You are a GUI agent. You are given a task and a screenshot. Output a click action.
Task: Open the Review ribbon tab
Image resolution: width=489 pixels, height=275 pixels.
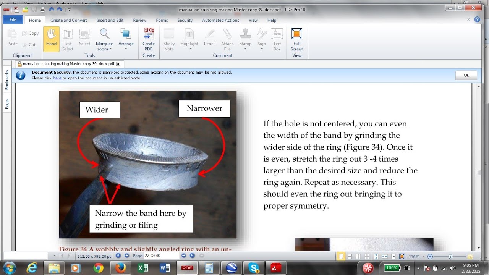(140, 20)
